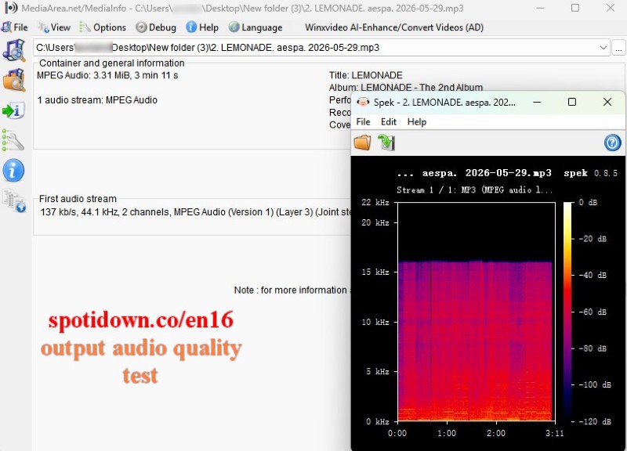The image size is (627, 451).
Task: Close the Spek window
Action: [607, 102]
